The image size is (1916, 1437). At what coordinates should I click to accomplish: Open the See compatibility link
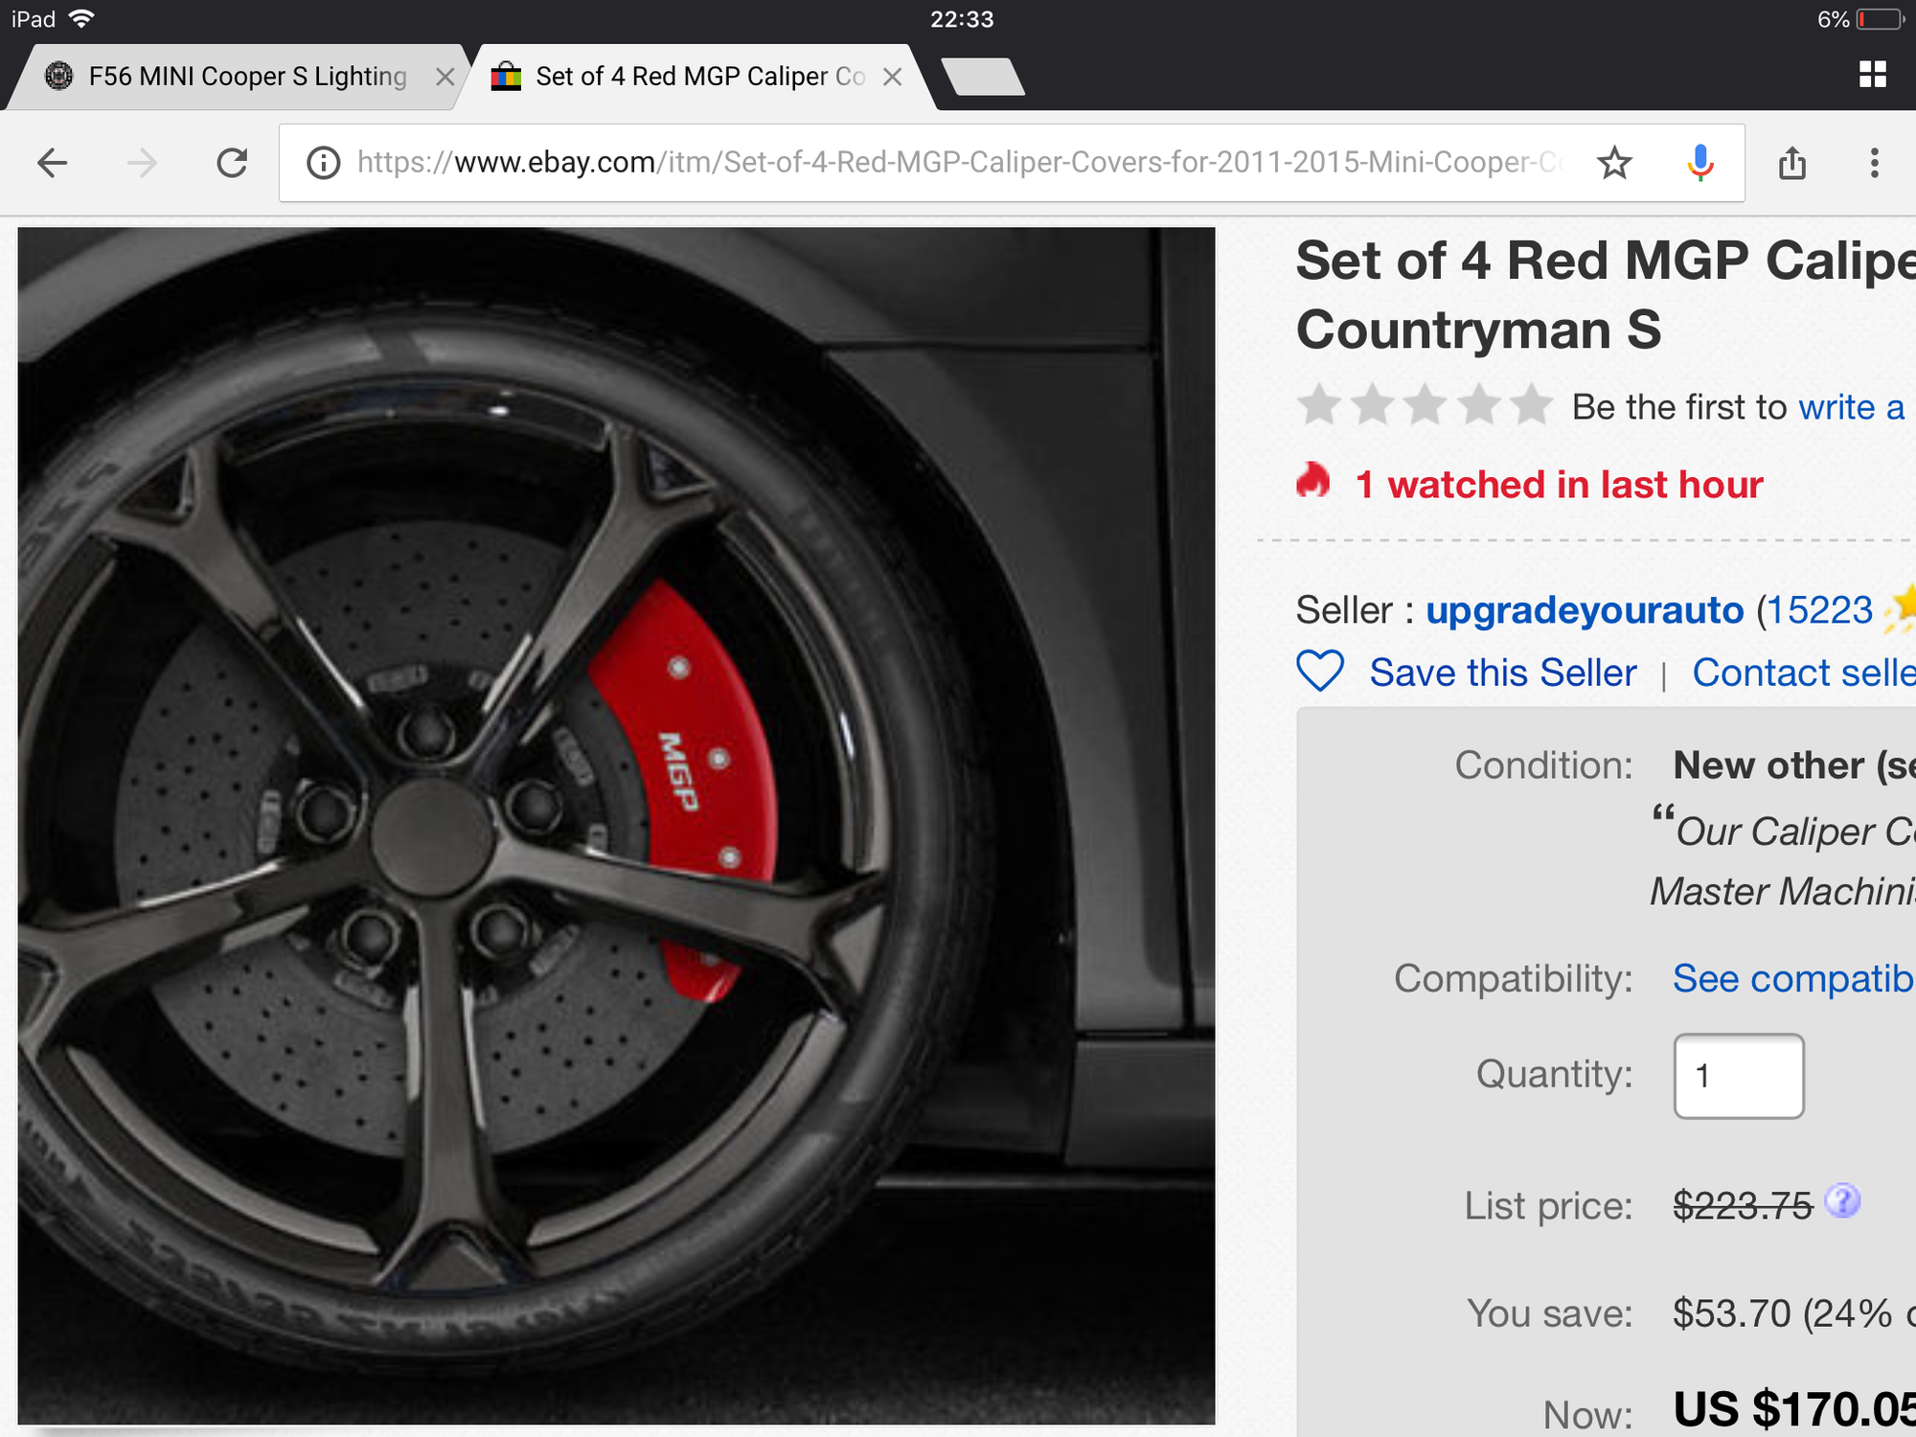[1794, 978]
